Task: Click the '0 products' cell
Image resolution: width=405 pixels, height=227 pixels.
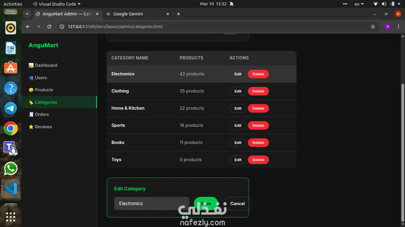Action: pyautogui.click(x=191, y=160)
